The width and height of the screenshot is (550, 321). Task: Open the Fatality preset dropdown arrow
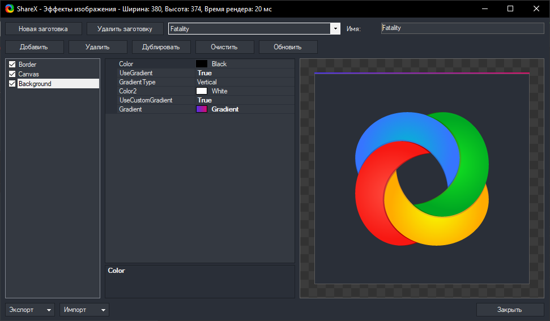[335, 29]
